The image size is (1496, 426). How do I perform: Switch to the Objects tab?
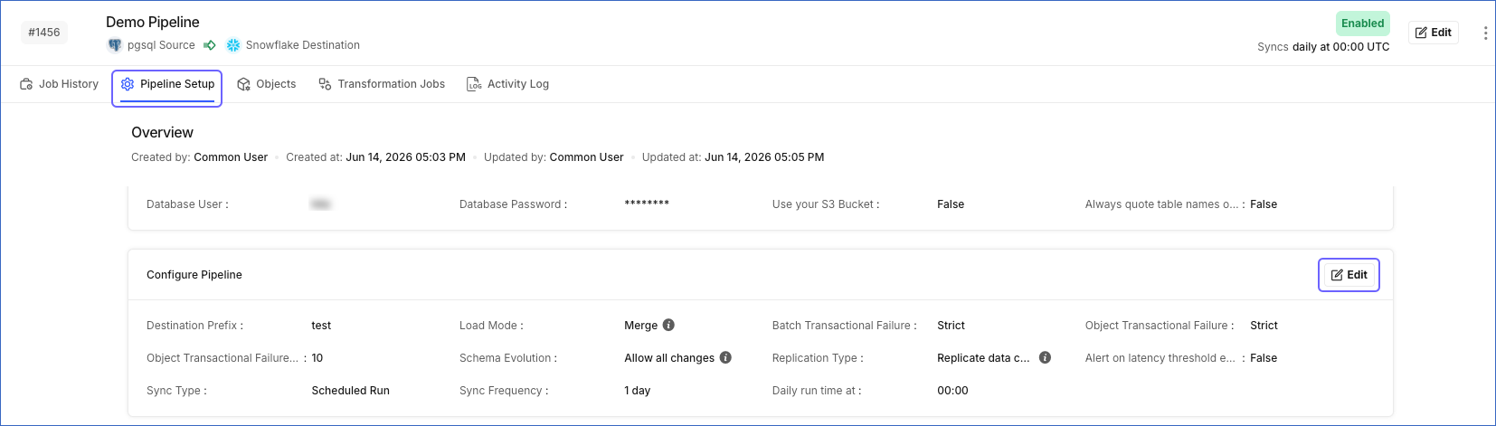point(267,84)
